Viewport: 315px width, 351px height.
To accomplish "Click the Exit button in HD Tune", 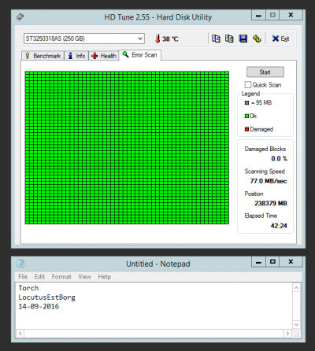I will coord(280,39).
